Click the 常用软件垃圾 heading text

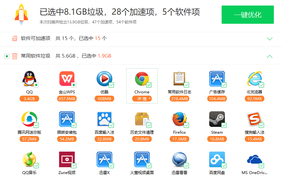pyautogui.click(x=36, y=56)
